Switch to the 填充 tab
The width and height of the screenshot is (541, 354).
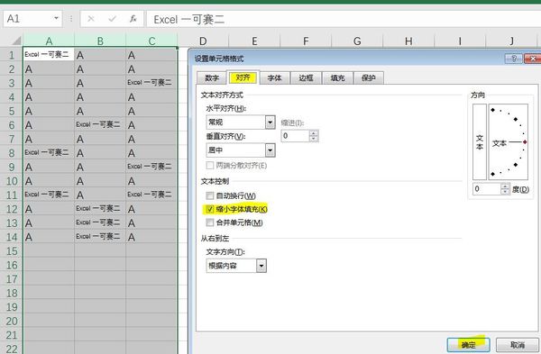[x=337, y=77]
